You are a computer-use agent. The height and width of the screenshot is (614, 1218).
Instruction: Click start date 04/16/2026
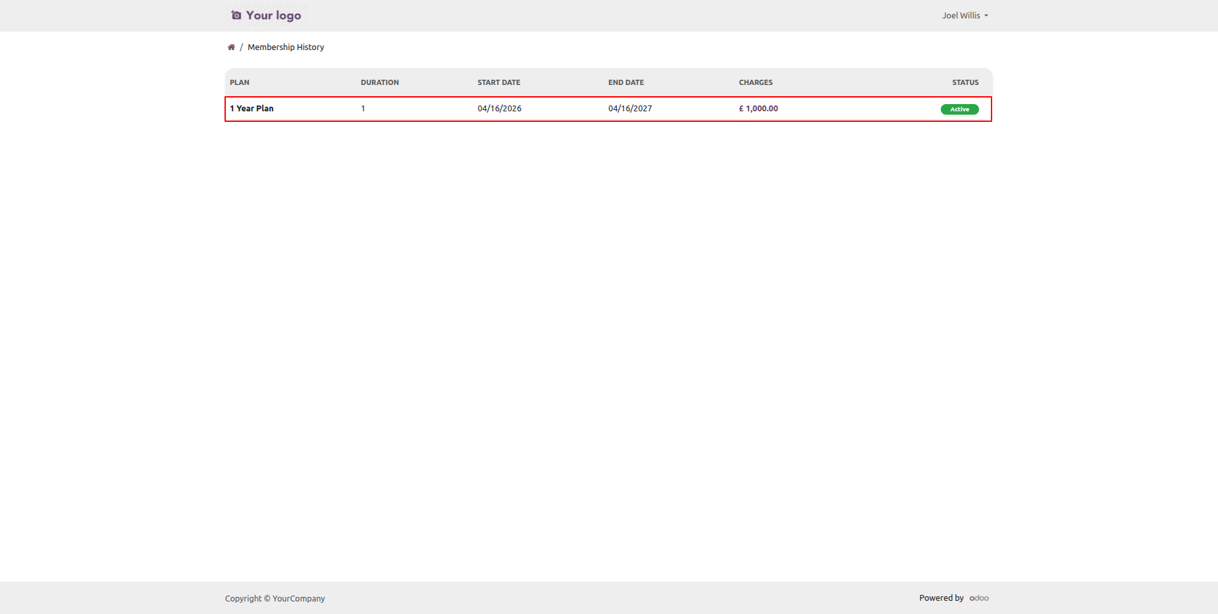pyautogui.click(x=500, y=109)
